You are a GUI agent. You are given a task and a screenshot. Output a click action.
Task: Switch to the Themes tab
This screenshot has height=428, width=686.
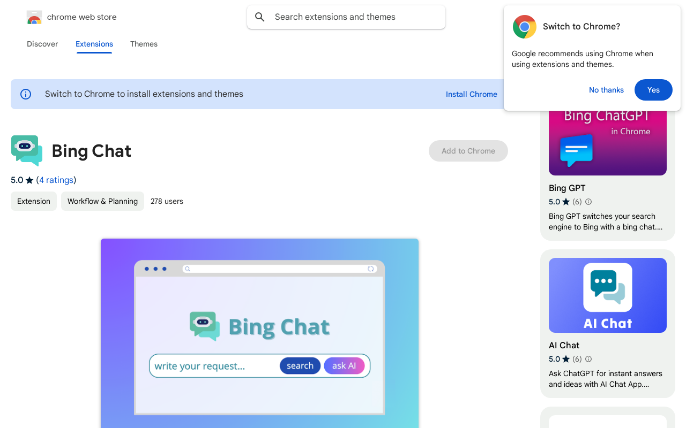pos(144,44)
